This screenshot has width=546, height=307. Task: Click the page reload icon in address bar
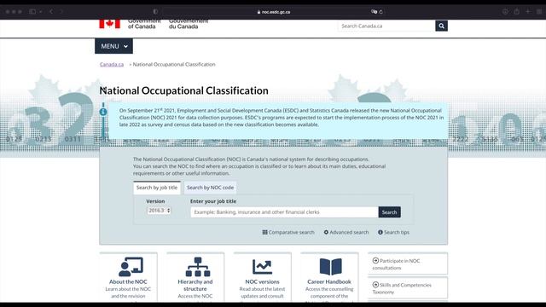pyautogui.click(x=381, y=12)
